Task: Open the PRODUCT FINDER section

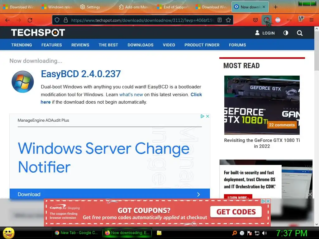Action: [202, 45]
